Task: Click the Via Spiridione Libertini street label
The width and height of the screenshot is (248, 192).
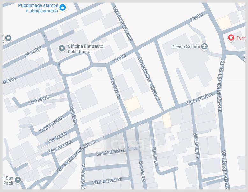Action: pos(149,79)
